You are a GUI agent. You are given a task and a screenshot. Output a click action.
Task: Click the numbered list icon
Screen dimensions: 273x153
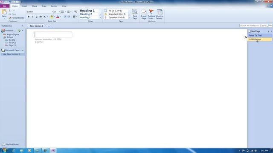coord(68,11)
